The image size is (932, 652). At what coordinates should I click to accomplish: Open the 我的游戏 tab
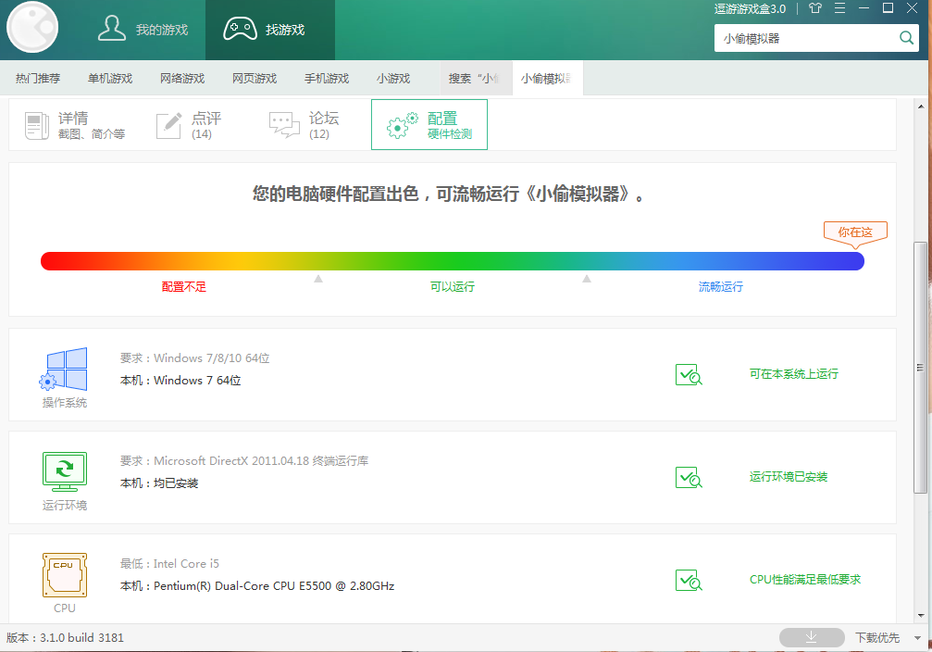coord(143,29)
